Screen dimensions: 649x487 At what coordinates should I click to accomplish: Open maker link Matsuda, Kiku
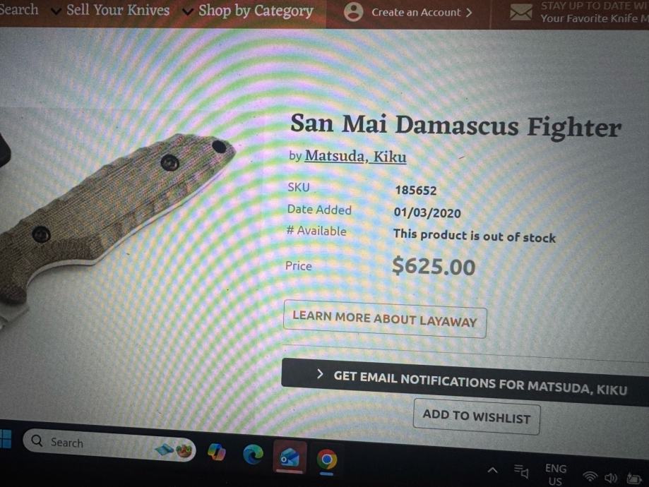click(x=355, y=157)
